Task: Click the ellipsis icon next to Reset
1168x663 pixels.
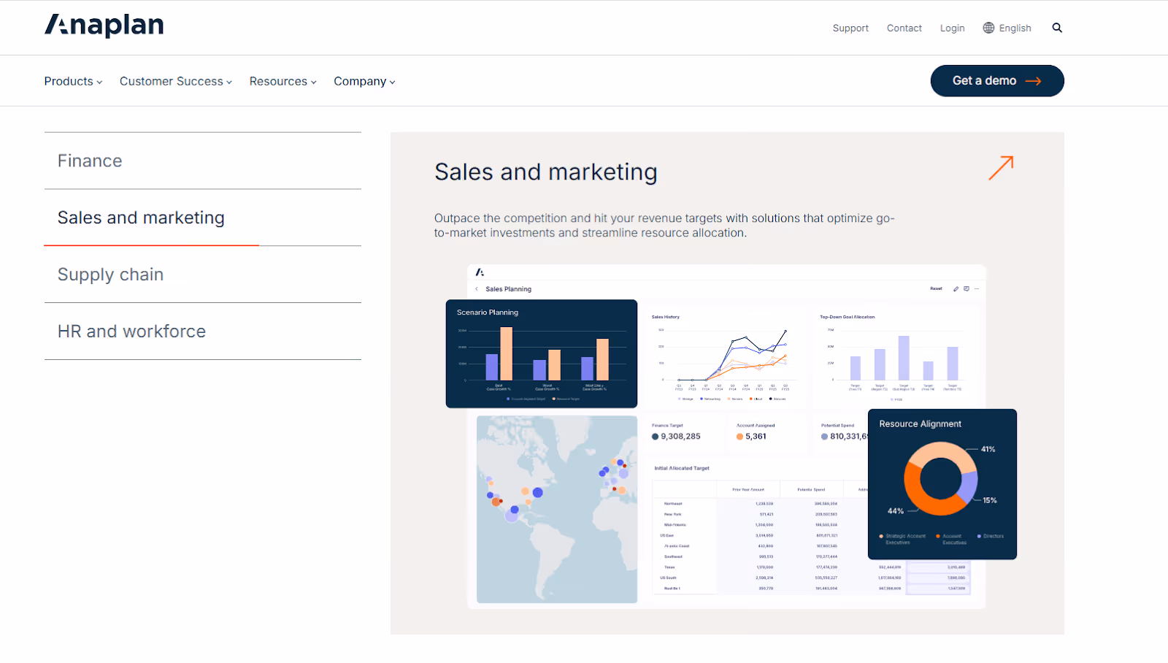Action: click(x=977, y=288)
